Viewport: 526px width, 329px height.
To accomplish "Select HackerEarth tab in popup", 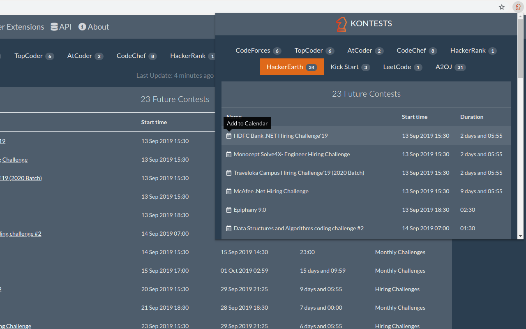I will point(292,67).
